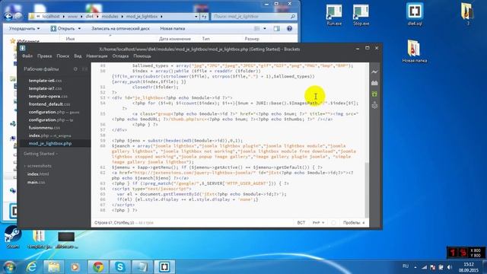Image resolution: width=487 pixels, height=274 pixels.
Task: Click the Explorer help question mark icon
Action: click(x=289, y=29)
